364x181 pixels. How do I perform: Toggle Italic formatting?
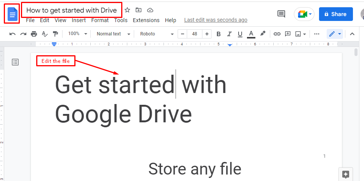click(229, 34)
